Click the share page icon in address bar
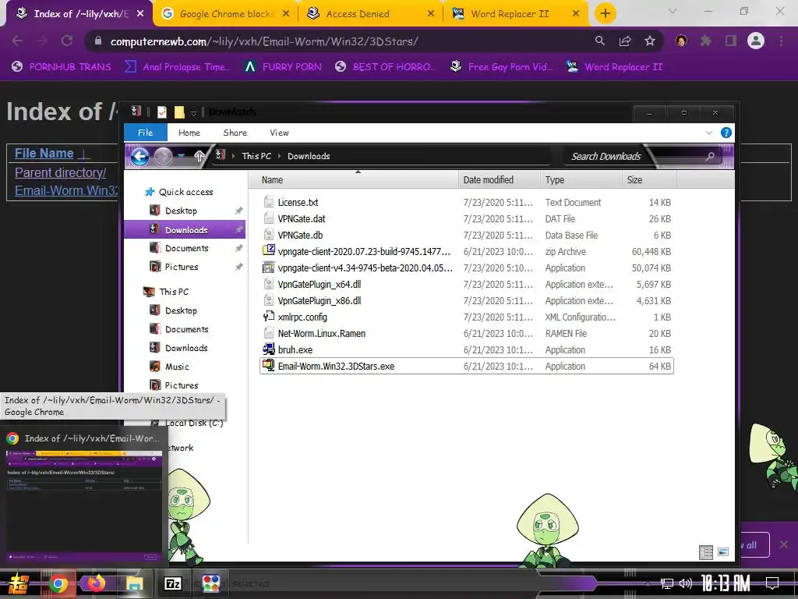 pos(625,41)
